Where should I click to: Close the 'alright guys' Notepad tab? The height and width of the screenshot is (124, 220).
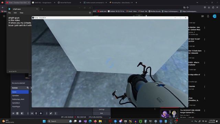coord(37,9)
